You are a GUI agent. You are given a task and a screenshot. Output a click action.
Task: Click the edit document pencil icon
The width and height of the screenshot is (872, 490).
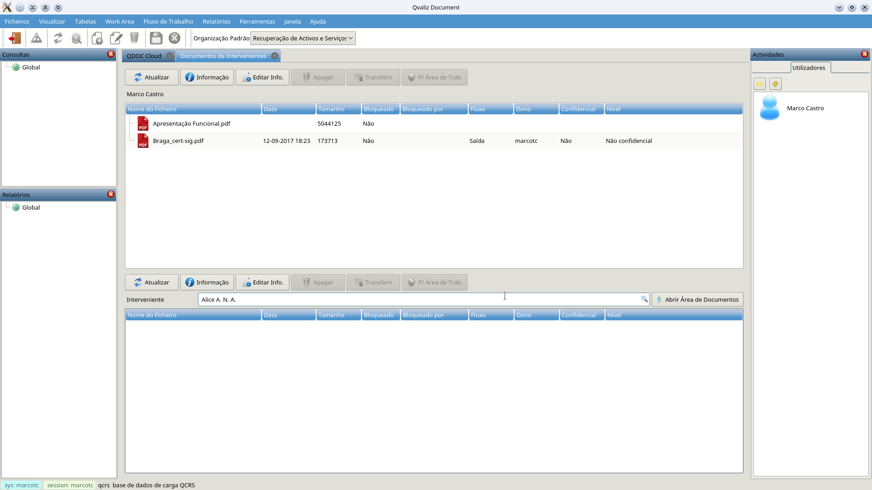tap(116, 38)
